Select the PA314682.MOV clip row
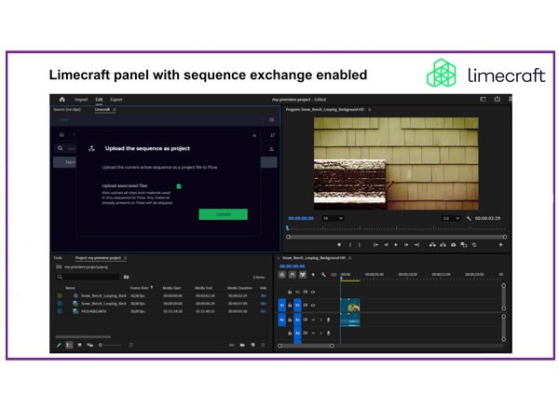This screenshot has width=559, height=410. (x=161, y=311)
